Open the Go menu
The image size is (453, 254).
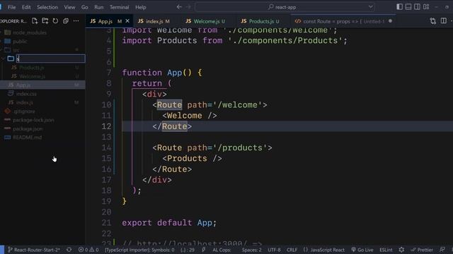point(85,7)
